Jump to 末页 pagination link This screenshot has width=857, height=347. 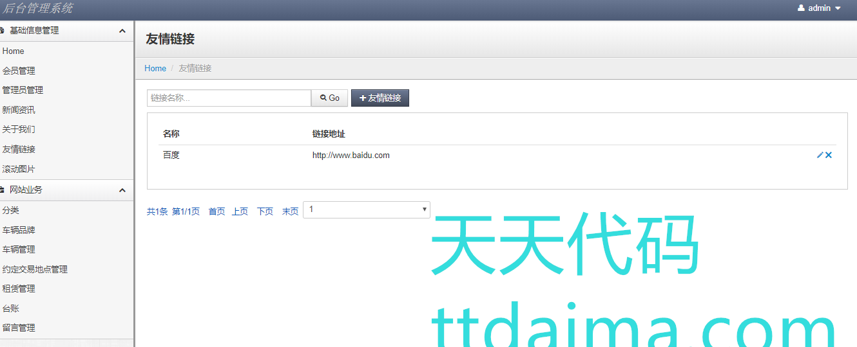click(x=290, y=211)
